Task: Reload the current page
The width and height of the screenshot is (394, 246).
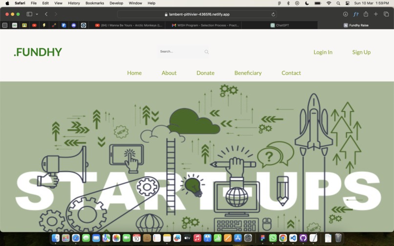Action: 273,14
